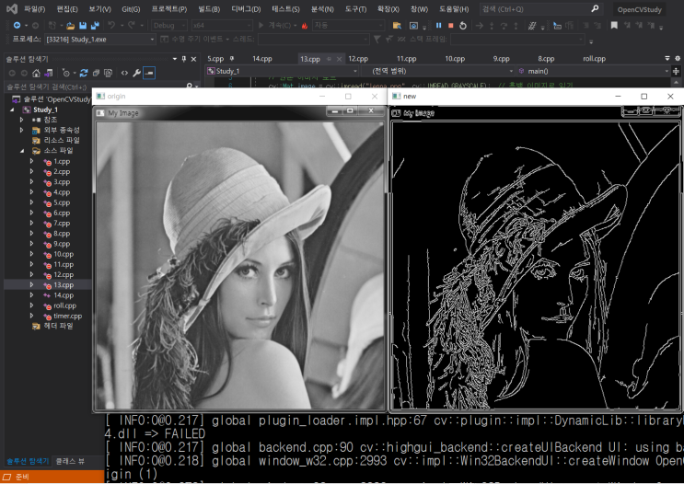Select timer.cpp in Solution Explorer

(x=67, y=317)
